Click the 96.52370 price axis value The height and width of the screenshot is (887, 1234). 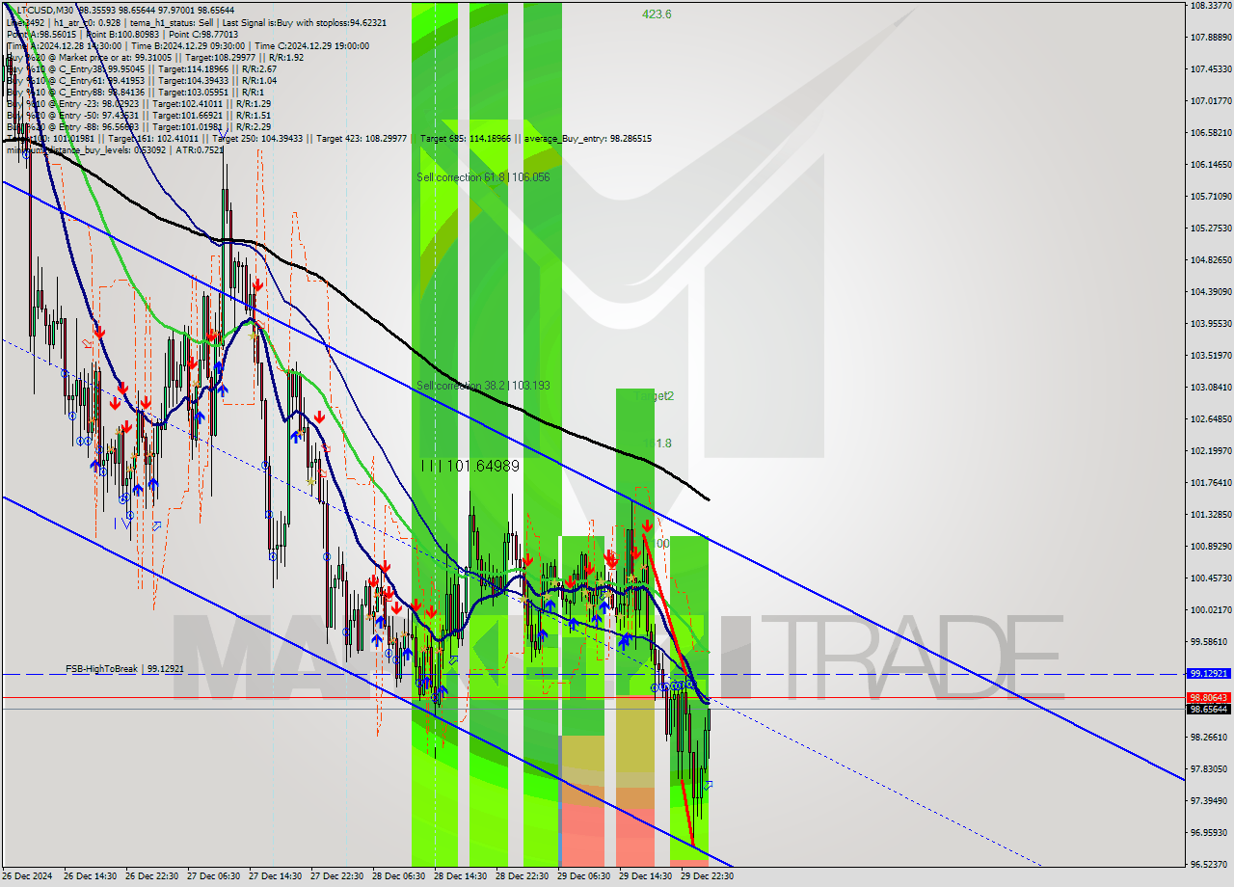[1211, 864]
